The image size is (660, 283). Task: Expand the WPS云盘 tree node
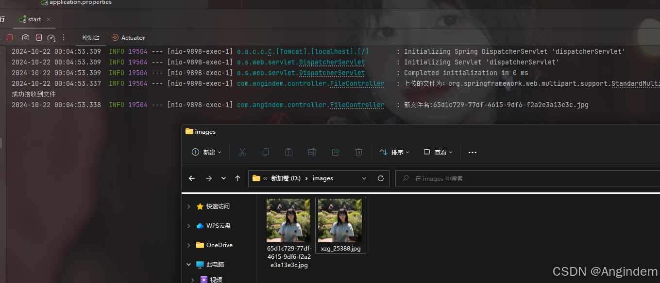pos(189,226)
